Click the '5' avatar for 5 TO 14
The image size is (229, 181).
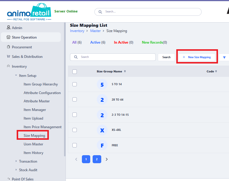[102, 84]
